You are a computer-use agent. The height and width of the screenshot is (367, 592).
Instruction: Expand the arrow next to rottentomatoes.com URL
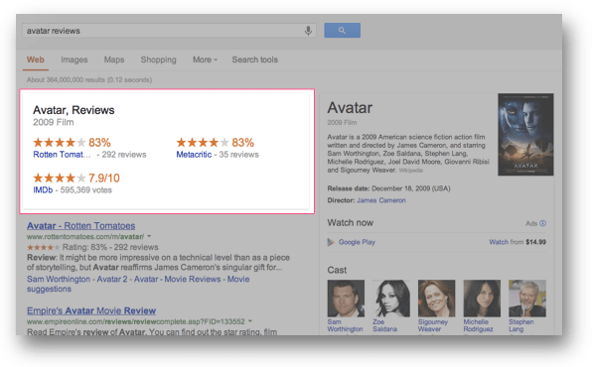point(149,236)
